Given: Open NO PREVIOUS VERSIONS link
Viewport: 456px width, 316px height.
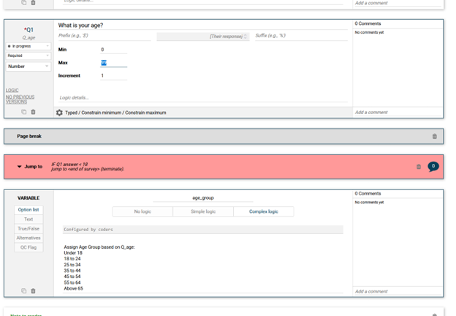Looking at the screenshot, I should 20,99.
